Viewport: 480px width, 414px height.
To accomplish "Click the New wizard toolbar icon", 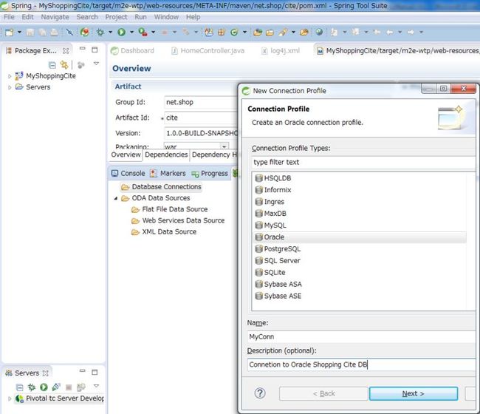I will (10, 32).
